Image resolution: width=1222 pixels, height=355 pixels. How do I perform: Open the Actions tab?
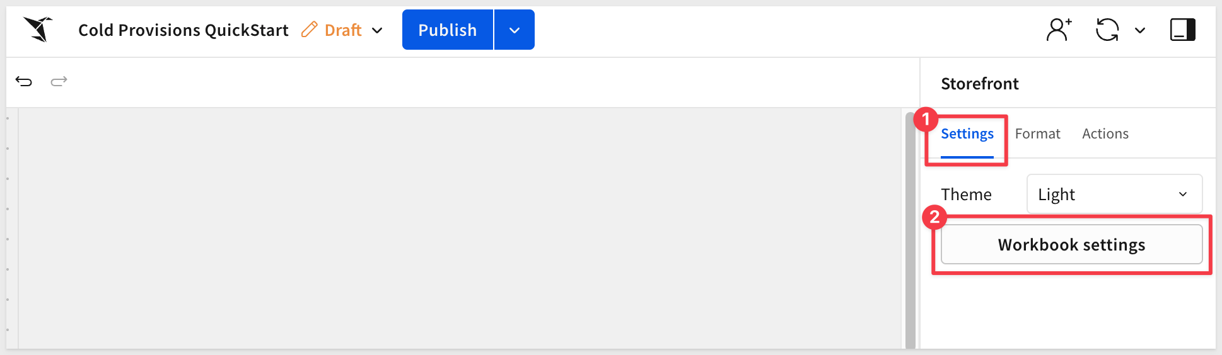coord(1105,134)
